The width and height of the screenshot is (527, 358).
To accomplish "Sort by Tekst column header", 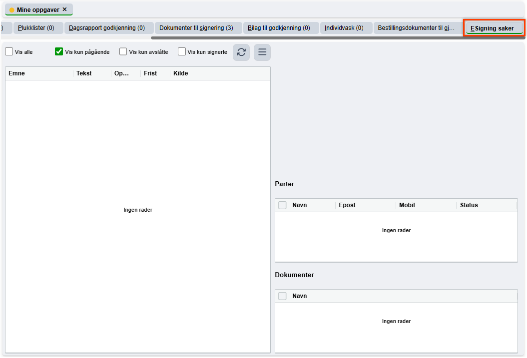I will point(92,73).
